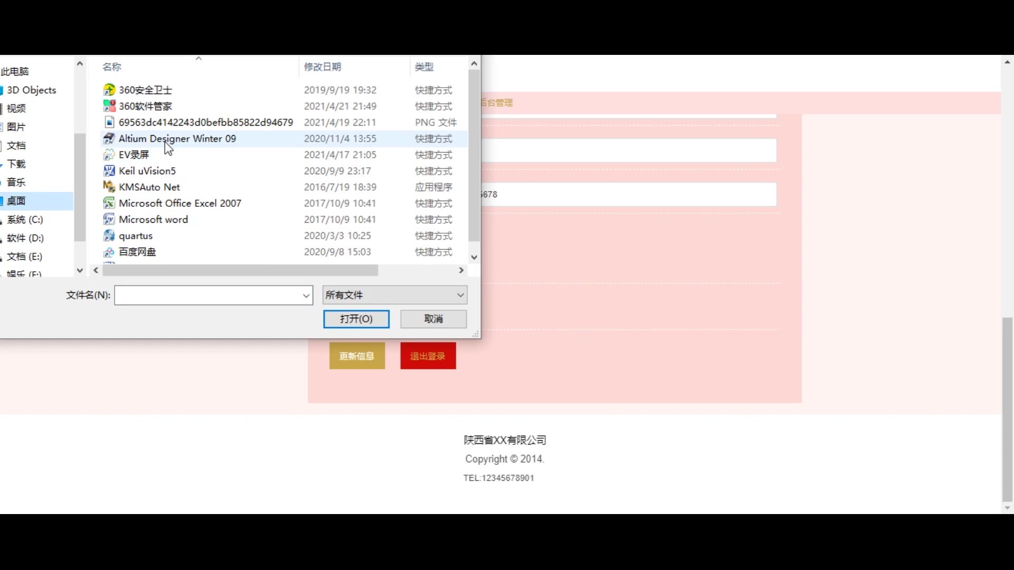Click the webpage field containing 5678

tap(628, 194)
